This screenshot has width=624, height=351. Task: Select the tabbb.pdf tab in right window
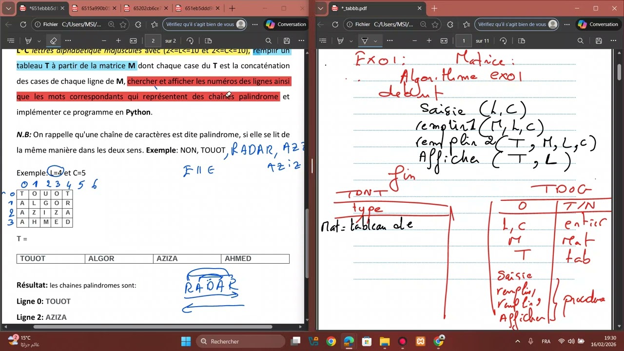(377, 8)
